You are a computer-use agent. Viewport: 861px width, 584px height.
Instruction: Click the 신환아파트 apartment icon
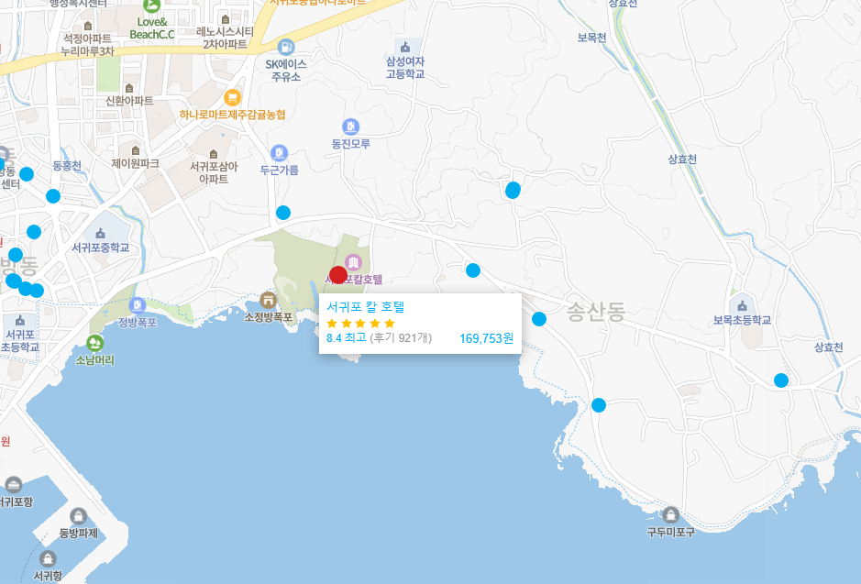tap(129, 88)
